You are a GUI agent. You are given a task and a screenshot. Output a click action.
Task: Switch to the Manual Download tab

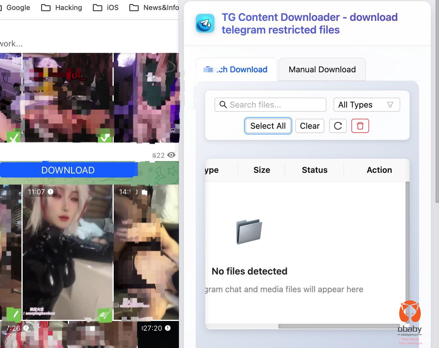point(322,69)
